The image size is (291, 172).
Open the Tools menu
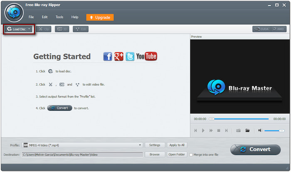pyautogui.click(x=59, y=17)
